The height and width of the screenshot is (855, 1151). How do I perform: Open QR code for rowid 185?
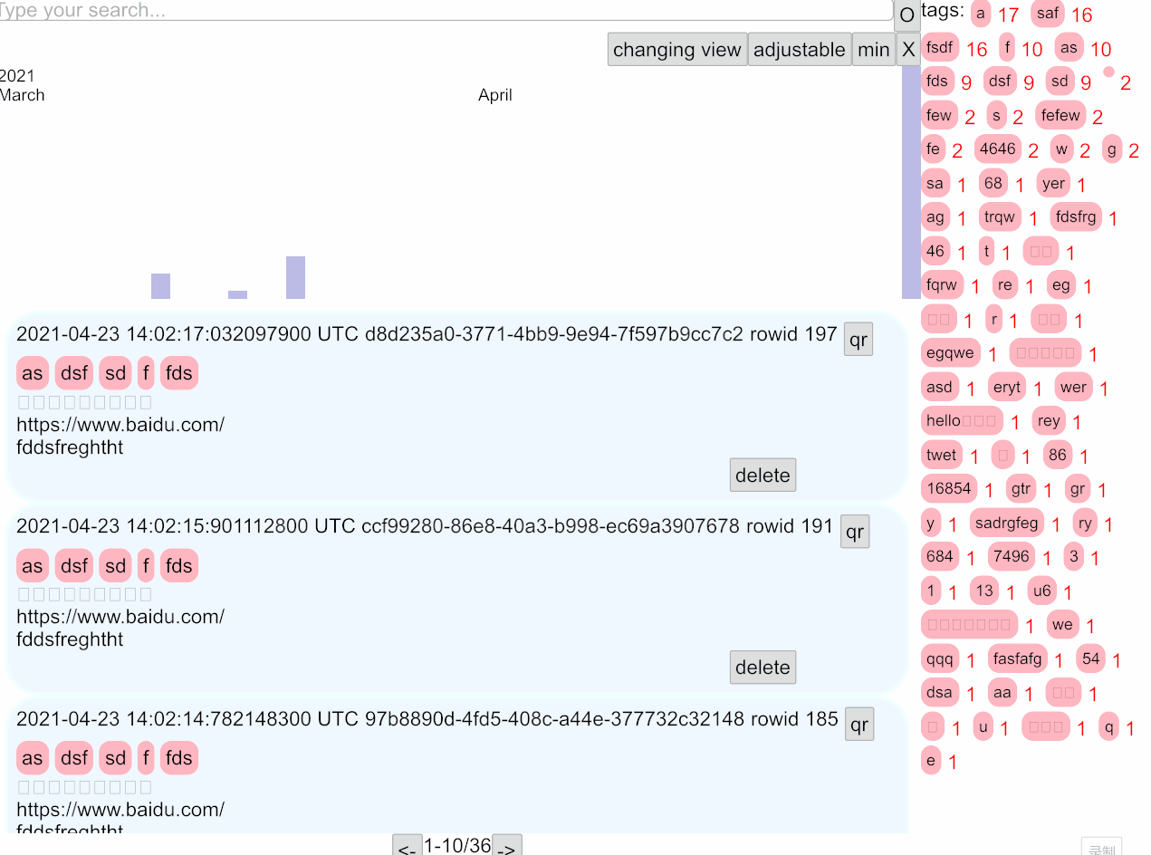click(x=858, y=725)
